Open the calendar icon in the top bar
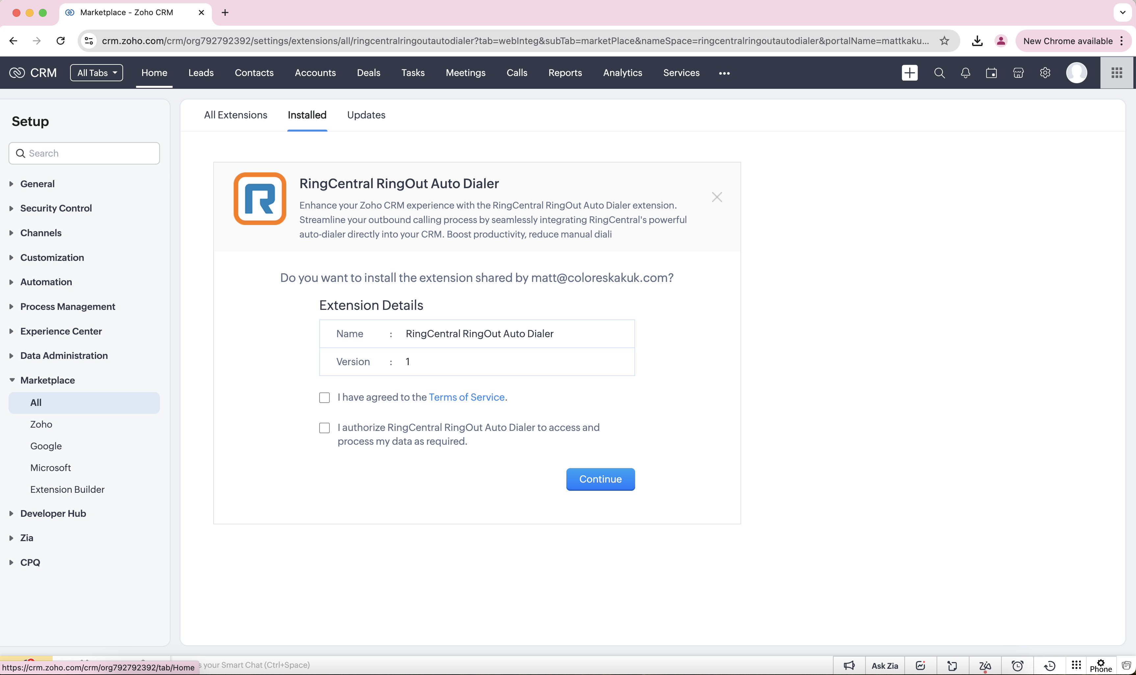This screenshot has height=675, width=1136. (x=991, y=73)
